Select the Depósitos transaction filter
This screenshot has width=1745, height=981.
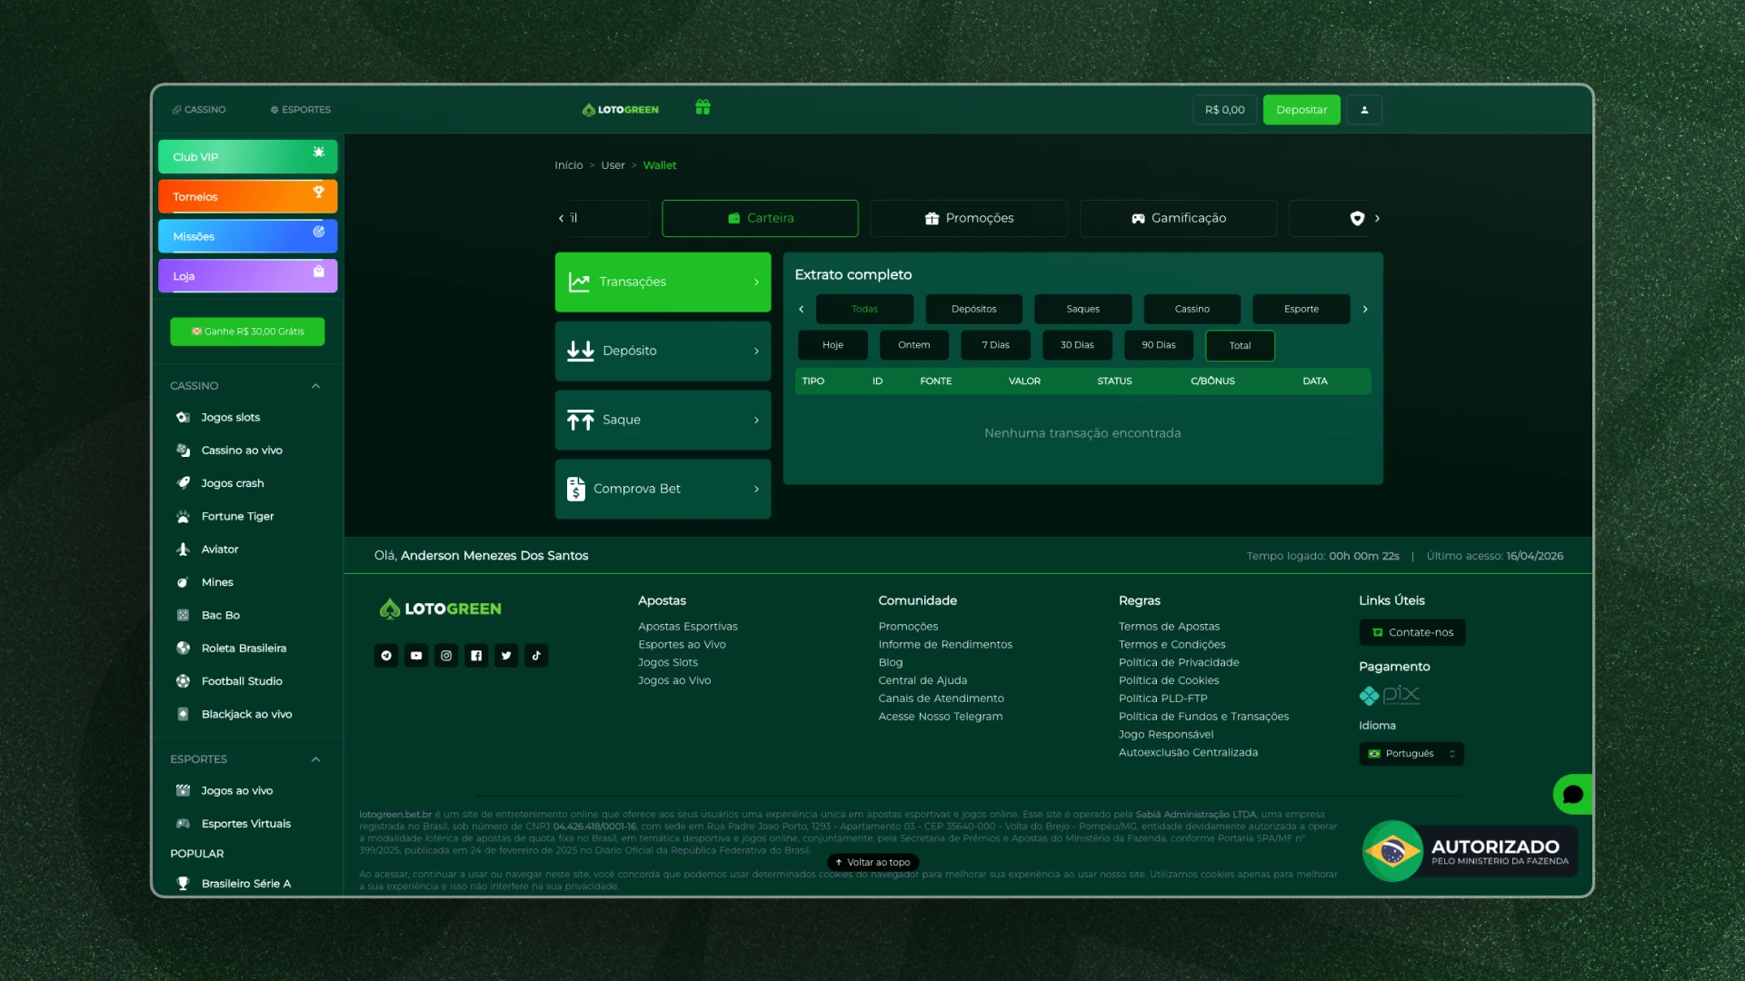coord(973,309)
